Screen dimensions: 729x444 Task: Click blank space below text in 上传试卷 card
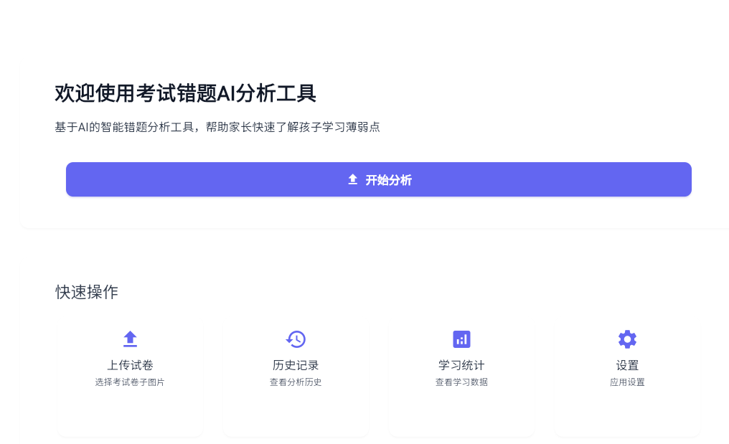130,412
